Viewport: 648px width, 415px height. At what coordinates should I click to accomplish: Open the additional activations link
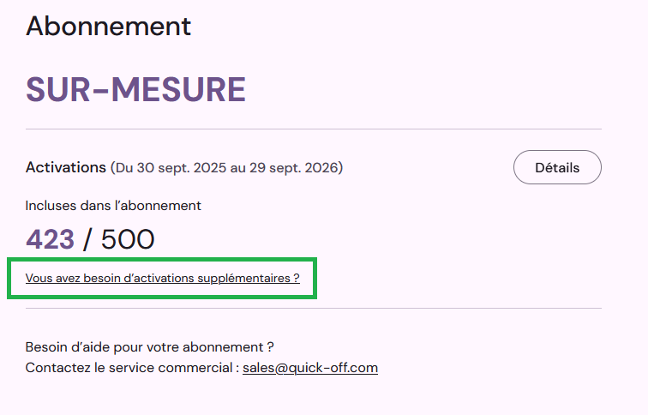tap(162, 279)
